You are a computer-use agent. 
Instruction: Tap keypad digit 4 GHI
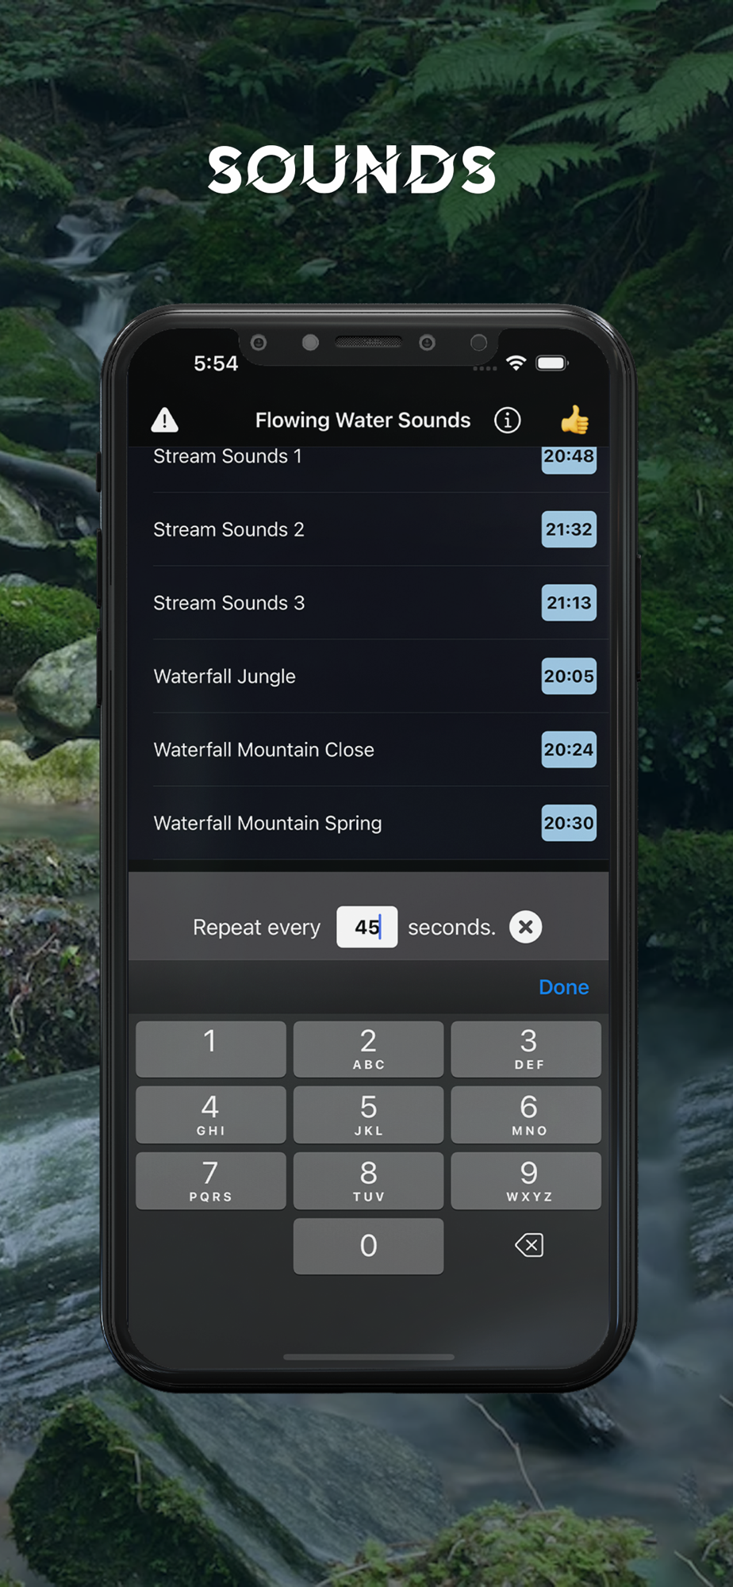pos(211,1115)
